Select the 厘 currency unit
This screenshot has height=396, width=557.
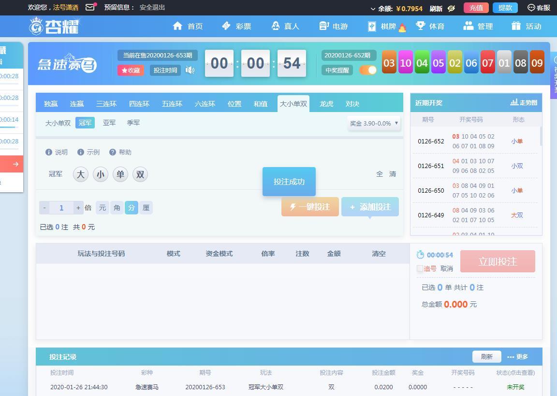click(x=146, y=208)
